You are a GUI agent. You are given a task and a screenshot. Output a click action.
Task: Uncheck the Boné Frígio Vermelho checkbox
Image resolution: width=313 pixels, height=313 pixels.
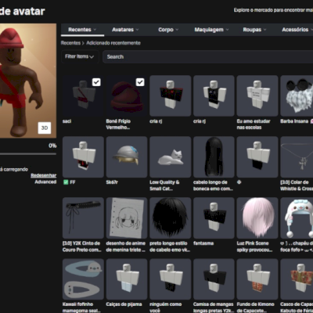[x=140, y=82]
